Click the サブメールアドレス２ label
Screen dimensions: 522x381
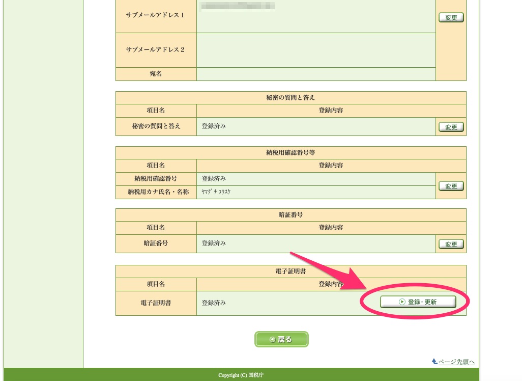tap(155, 50)
